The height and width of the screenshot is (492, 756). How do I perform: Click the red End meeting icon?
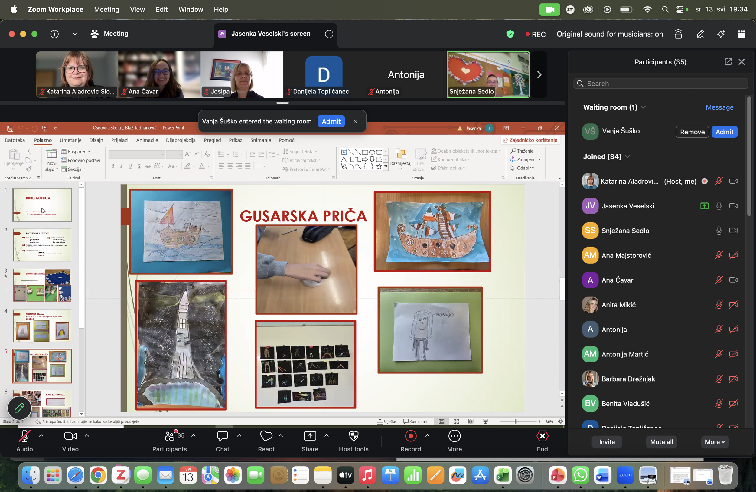[542, 436]
